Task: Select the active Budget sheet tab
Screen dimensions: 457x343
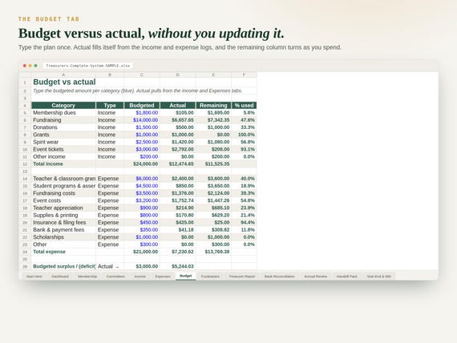Action: pyautogui.click(x=186, y=276)
